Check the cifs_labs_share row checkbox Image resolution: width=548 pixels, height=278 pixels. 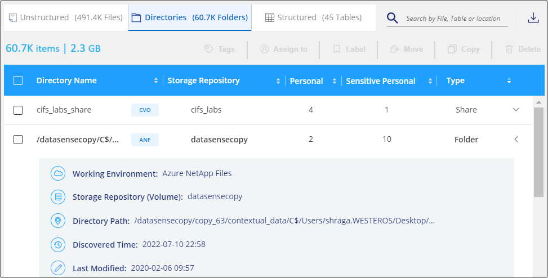[18, 110]
